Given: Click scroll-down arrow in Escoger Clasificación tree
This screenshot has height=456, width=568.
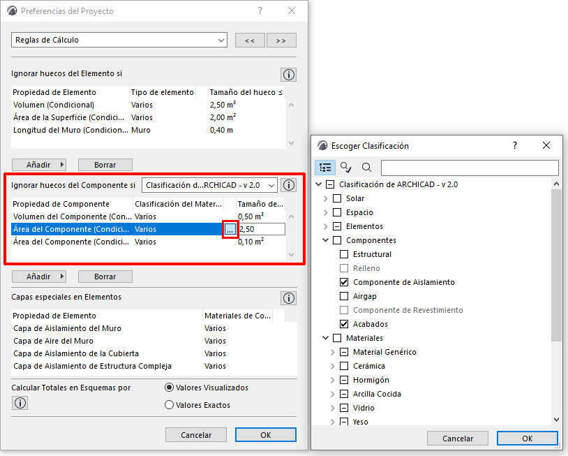Looking at the screenshot, I should pos(556,420).
